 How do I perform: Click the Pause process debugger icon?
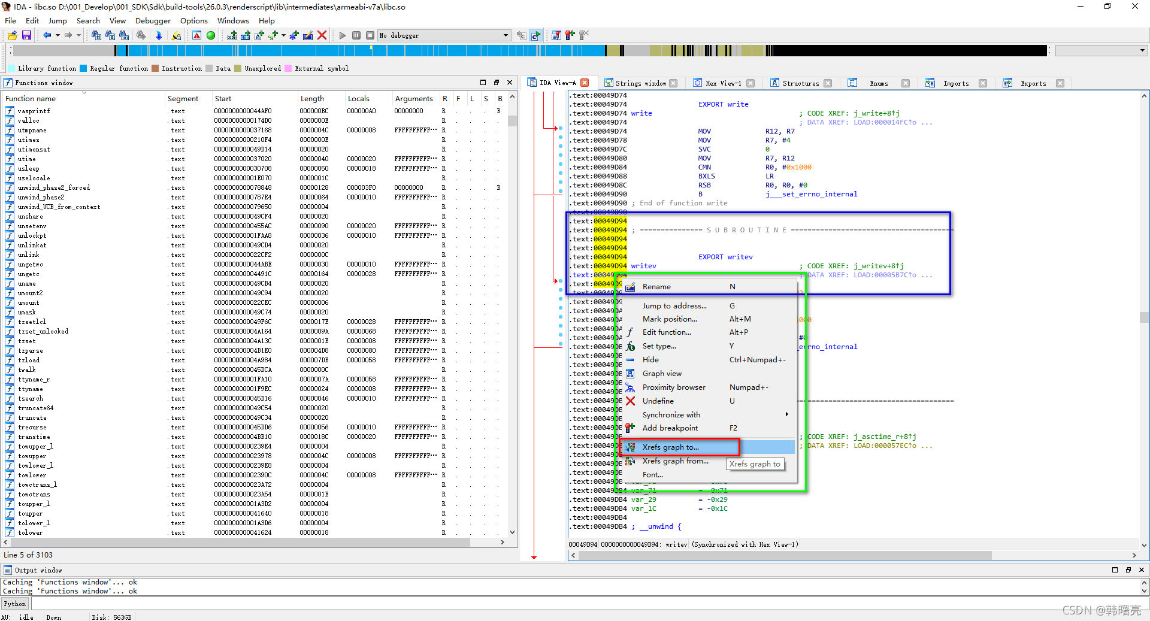(x=356, y=35)
